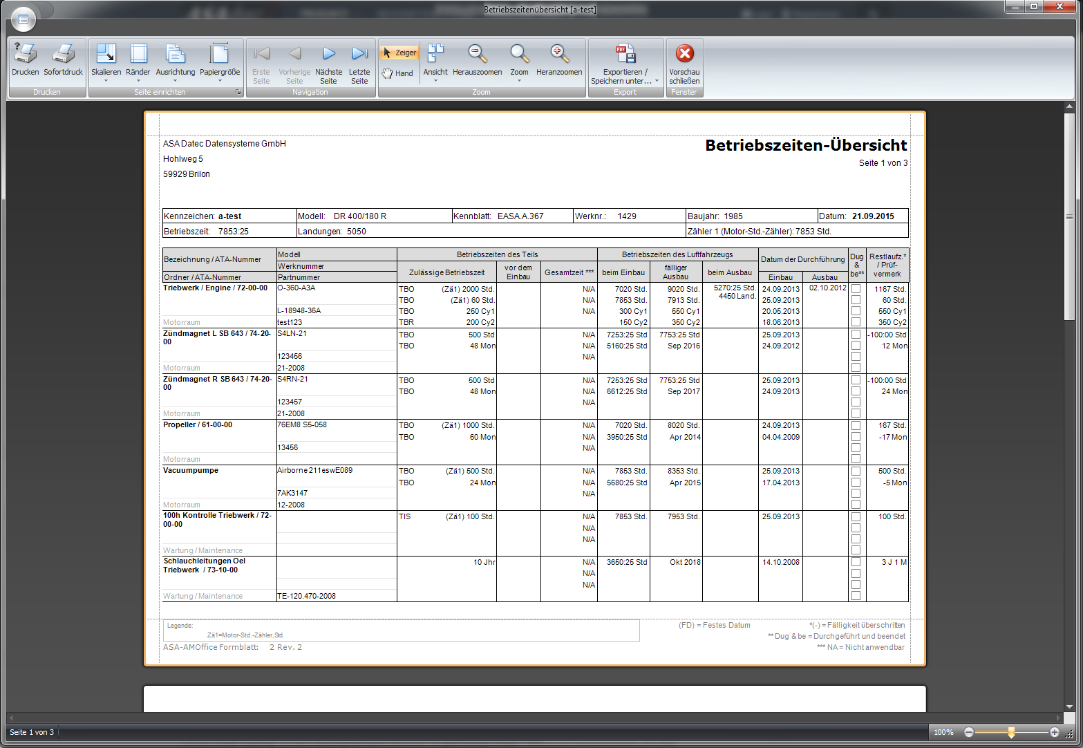Screen dimensions: 1083x748
Task: Tick the Triebwerk checkbox beside 18.06.2013
Action: 856,322
